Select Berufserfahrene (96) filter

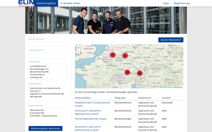[x=39, y=72]
